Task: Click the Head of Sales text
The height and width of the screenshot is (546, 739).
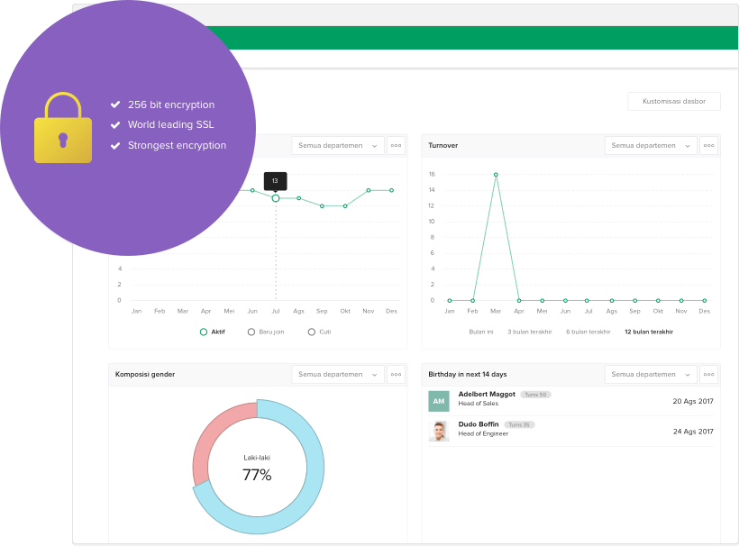Action: coord(479,404)
